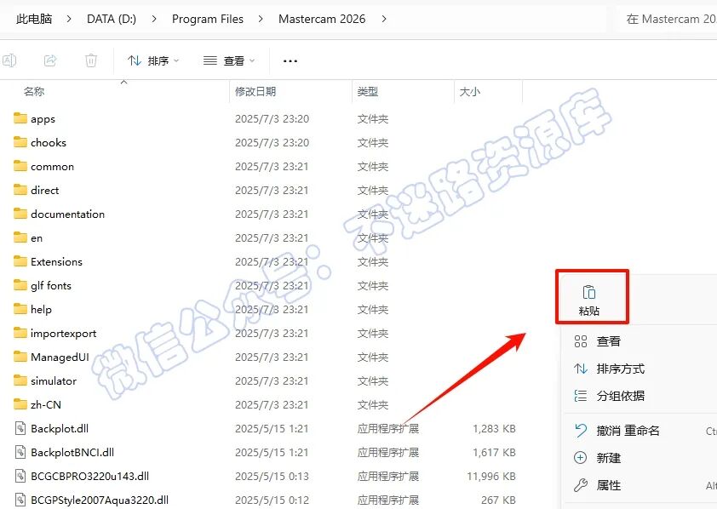717x509 pixels.
Task: Click the search box 在 Mastercam
Action: pos(668,19)
